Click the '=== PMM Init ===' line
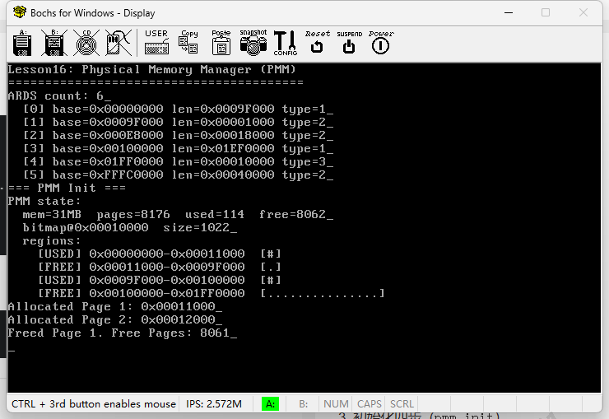609x419 pixels. click(x=67, y=188)
